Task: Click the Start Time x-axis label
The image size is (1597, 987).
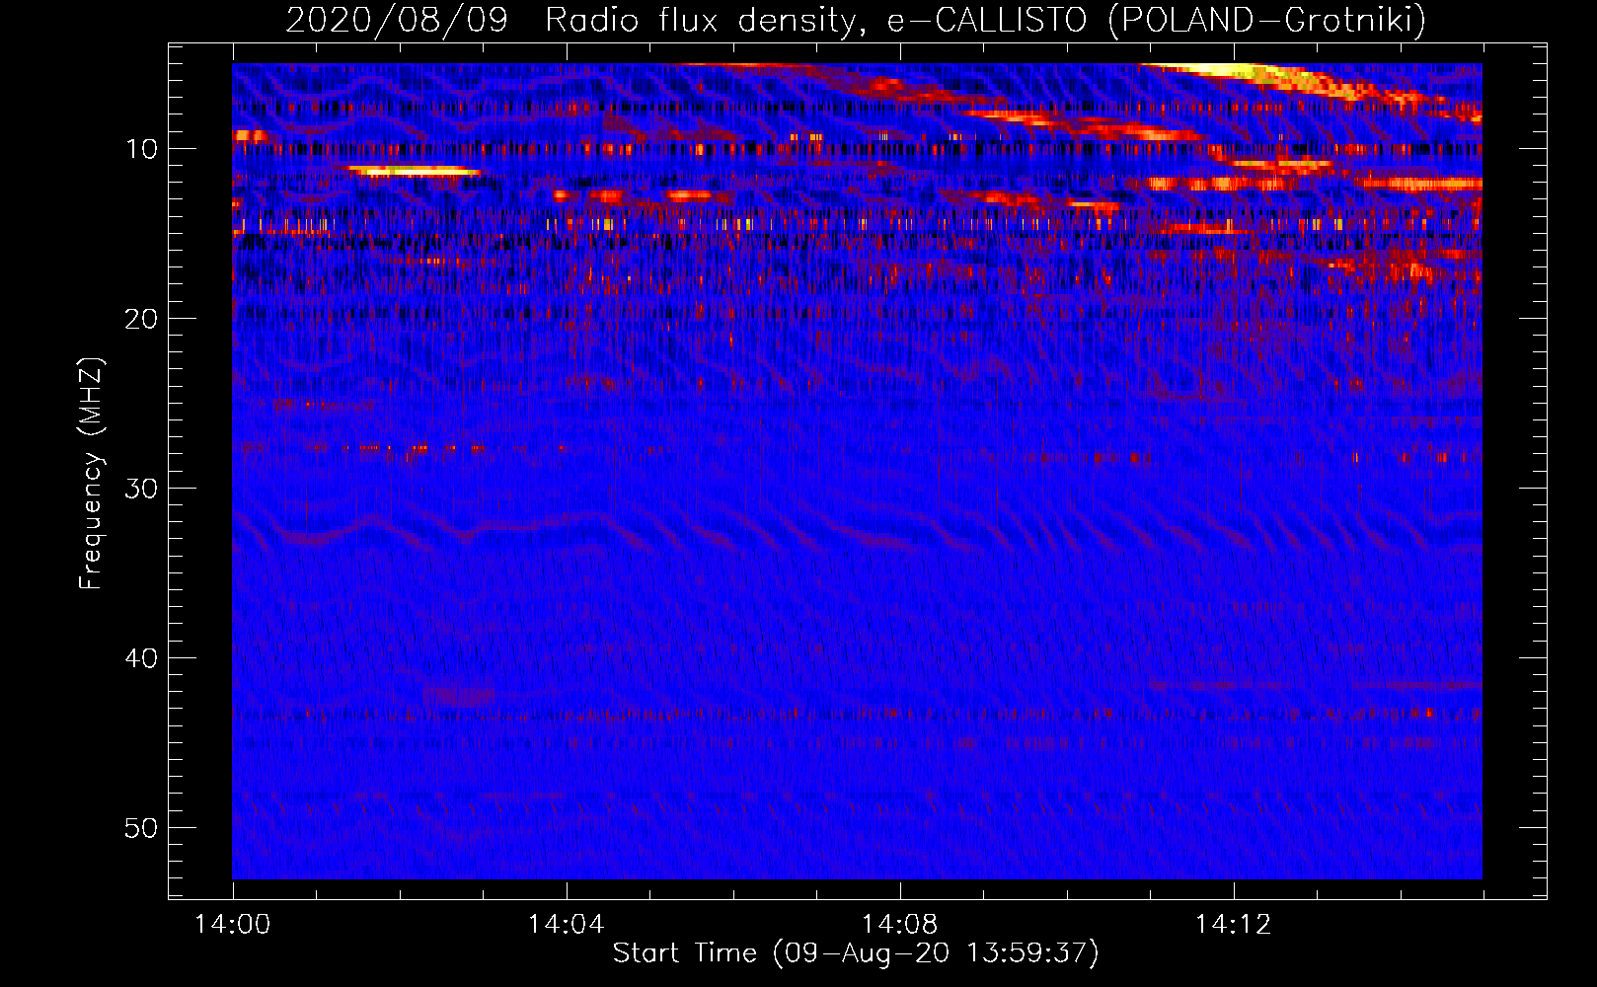Action: pyautogui.click(x=856, y=953)
